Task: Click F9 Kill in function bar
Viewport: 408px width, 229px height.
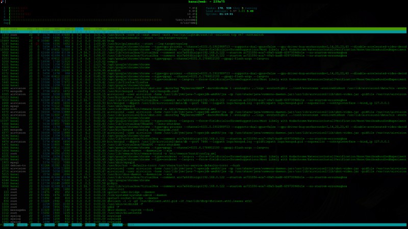Action: (x=116, y=225)
